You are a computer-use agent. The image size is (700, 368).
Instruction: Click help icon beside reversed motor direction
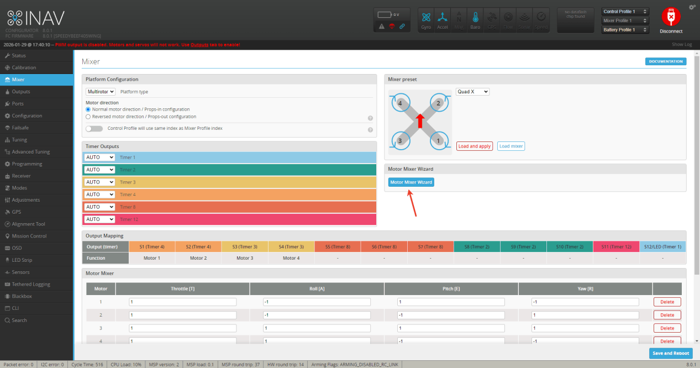[x=370, y=118]
